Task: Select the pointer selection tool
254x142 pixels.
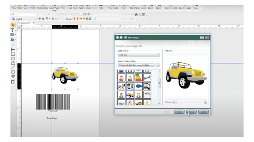Action: tap(13, 25)
